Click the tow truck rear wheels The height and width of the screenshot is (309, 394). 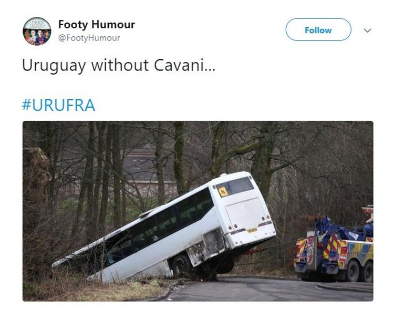tap(360, 271)
